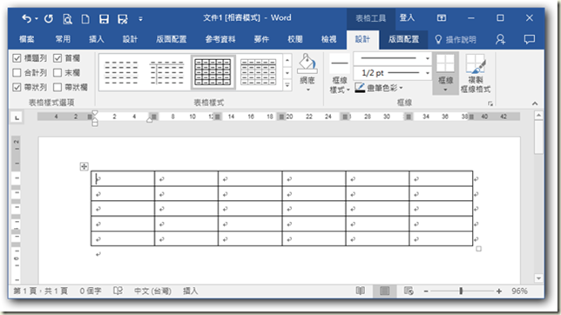Enable the 合計列 checkbox
561x315 pixels.
click(x=17, y=72)
